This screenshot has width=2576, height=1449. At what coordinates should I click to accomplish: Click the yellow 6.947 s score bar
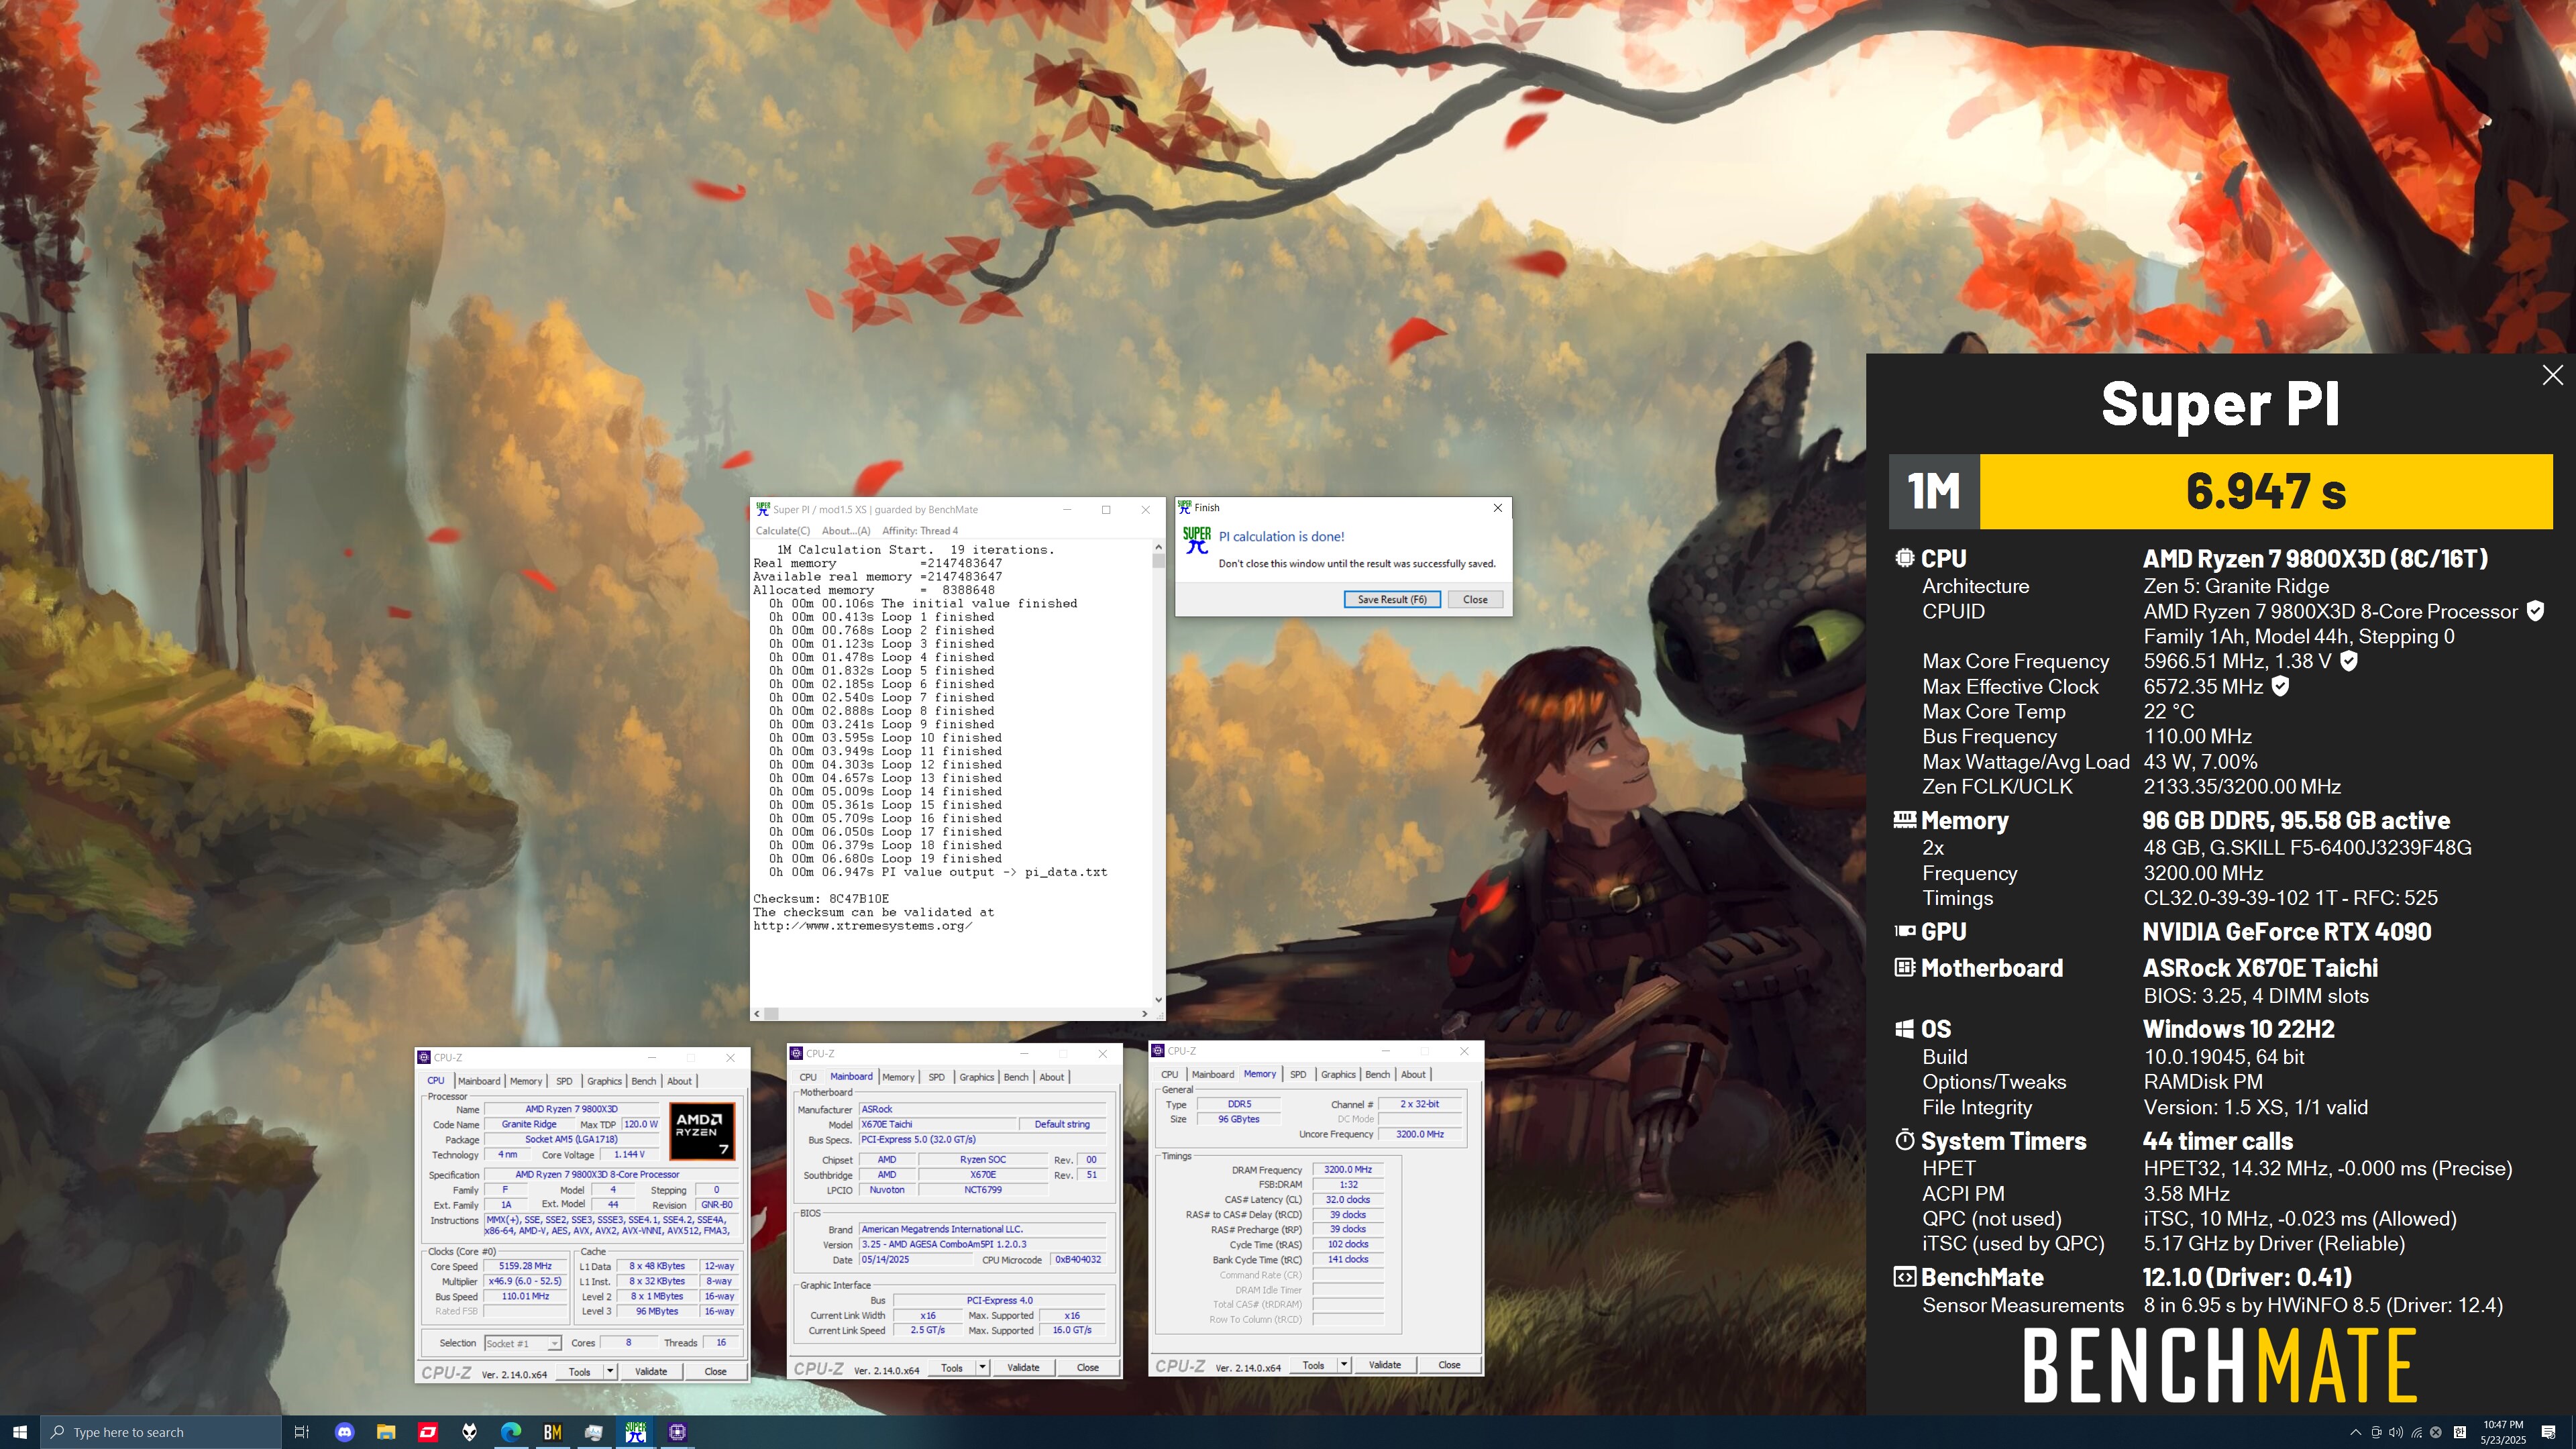pos(2266,491)
